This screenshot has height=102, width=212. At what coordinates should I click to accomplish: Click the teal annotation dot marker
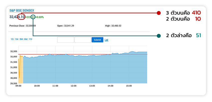159,36
